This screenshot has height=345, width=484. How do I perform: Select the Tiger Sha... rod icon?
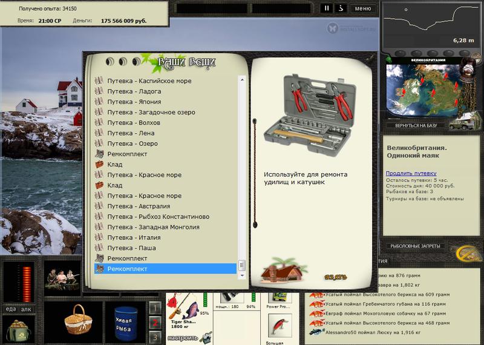click(184, 307)
